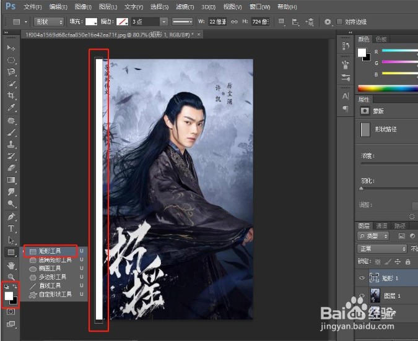The width and height of the screenshot is (418, 341).
Task: Open the shape geometry gear options
Action: pyautogui.click(x=328, y=22)
